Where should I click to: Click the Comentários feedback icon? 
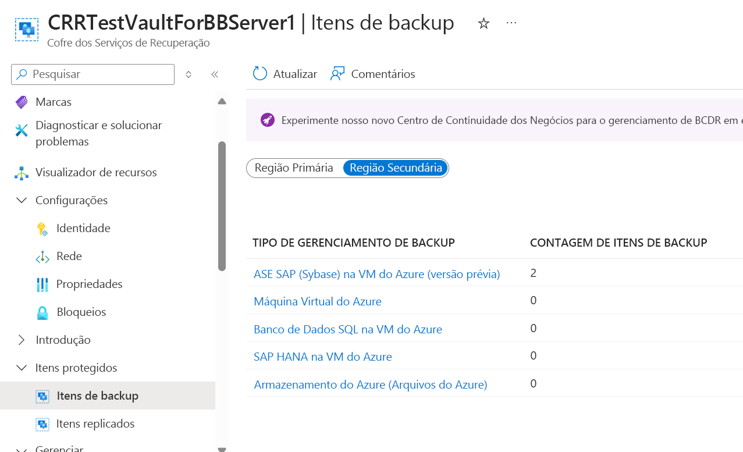pyautogui.click(x=337, y=74)
